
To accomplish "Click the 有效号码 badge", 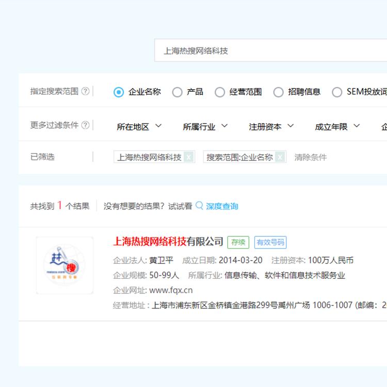I will coord(270,242).
